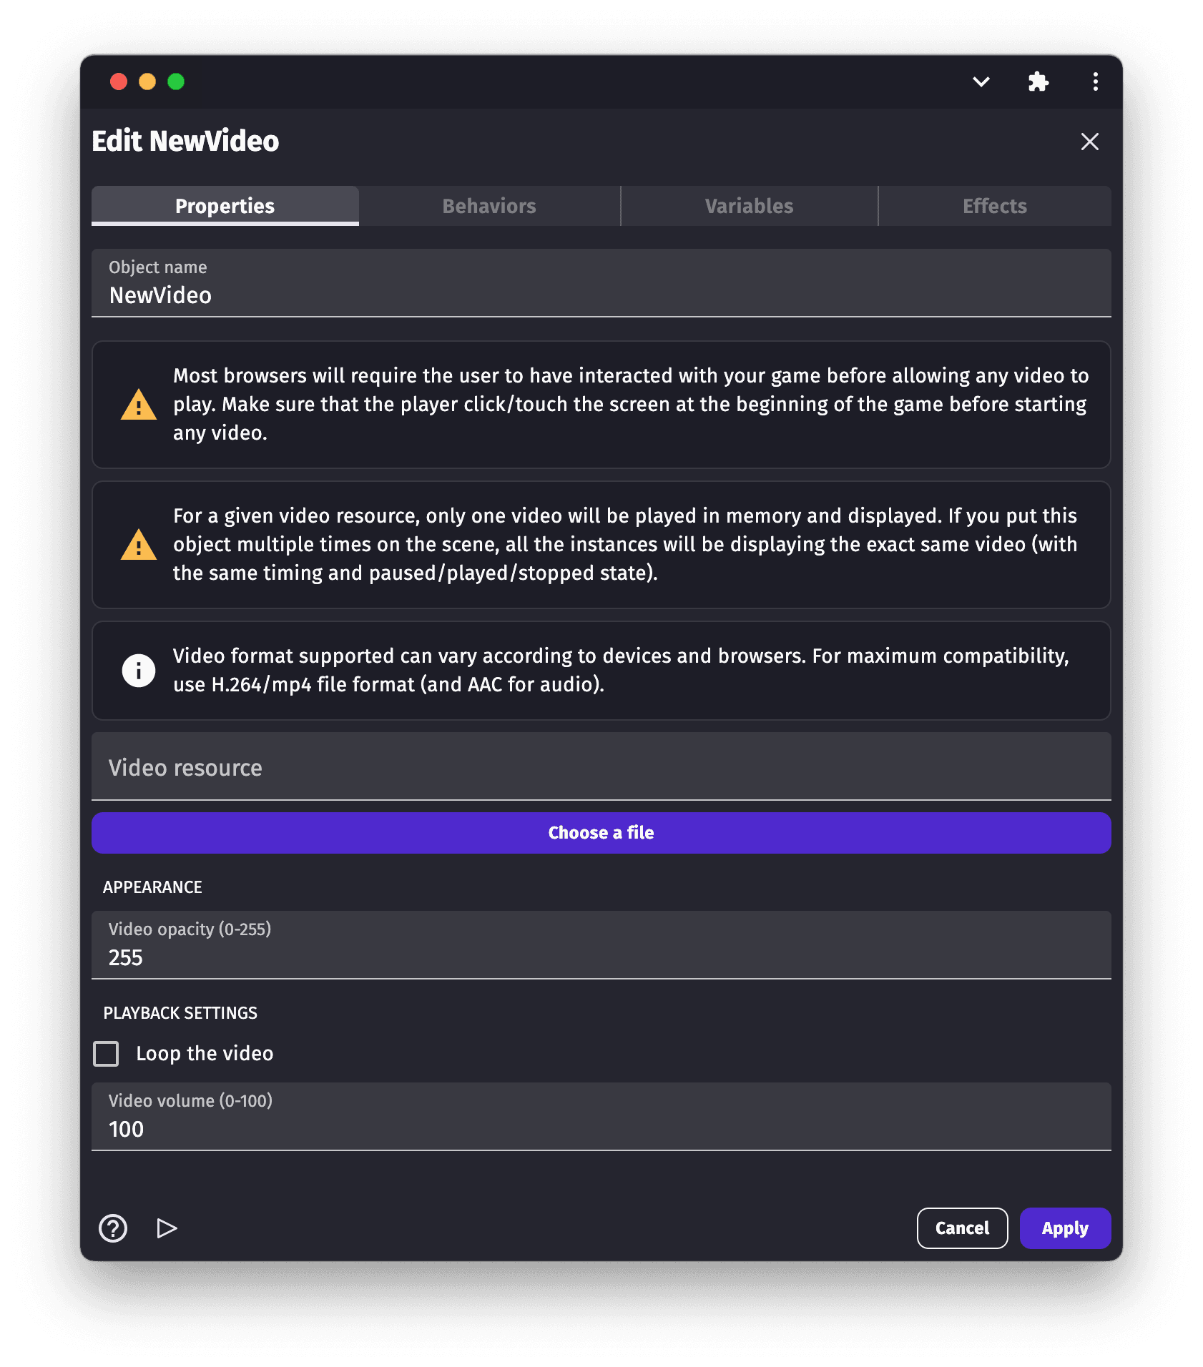This screenshot has height=1367, width=1203.
Task: Open the extensions puzzle piece icon
Action: [x=1038, y=82]
